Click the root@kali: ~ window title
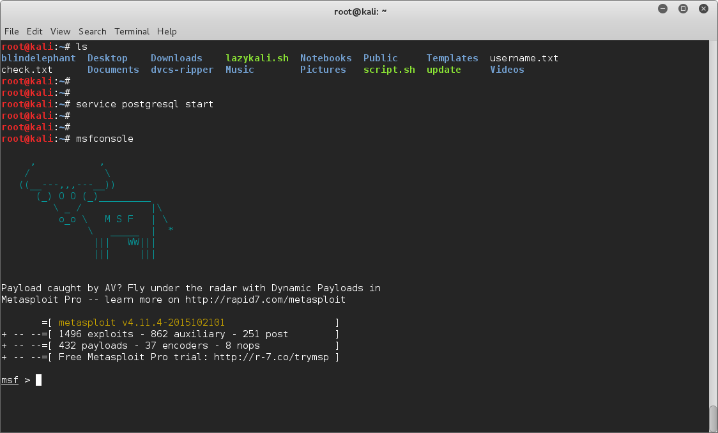 (x=360, y=11)
